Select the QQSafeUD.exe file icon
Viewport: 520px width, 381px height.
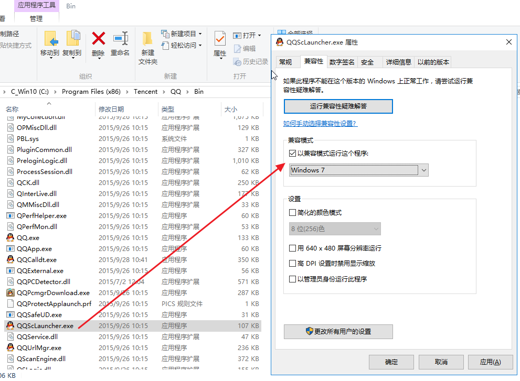10,315
